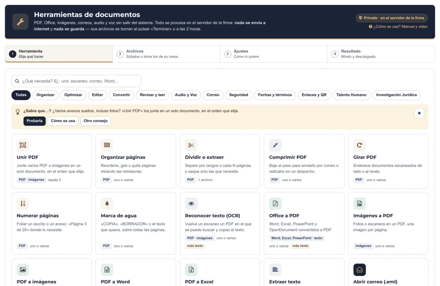
Task: Click the Comprimir PDF compress icon
Action: pos(275,145)
